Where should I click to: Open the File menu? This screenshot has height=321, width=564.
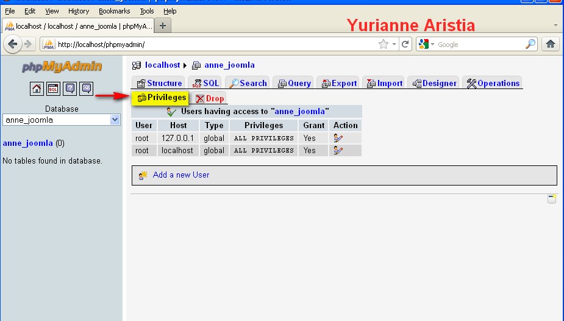[x=10, y=11]
